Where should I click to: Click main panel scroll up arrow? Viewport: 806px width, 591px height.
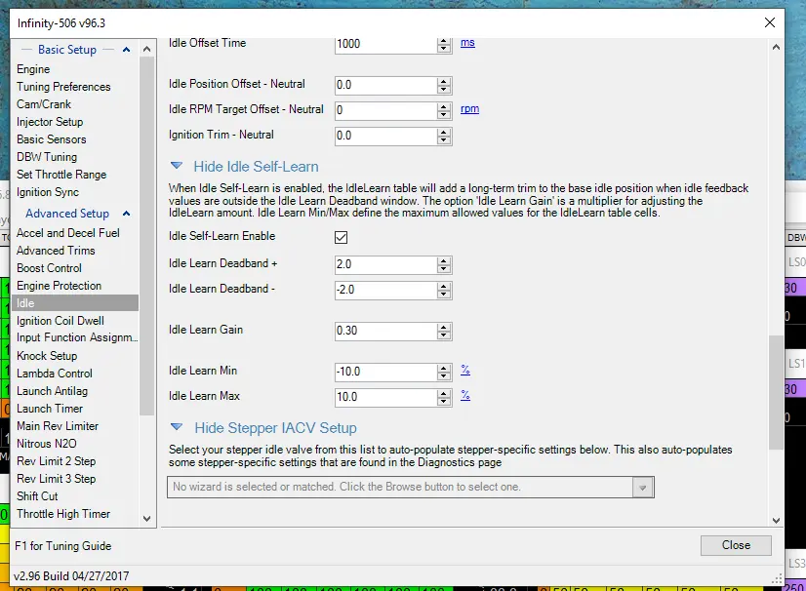(x=776, y=47)
